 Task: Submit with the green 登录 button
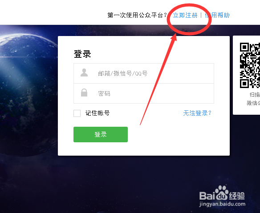coord(101,134)
